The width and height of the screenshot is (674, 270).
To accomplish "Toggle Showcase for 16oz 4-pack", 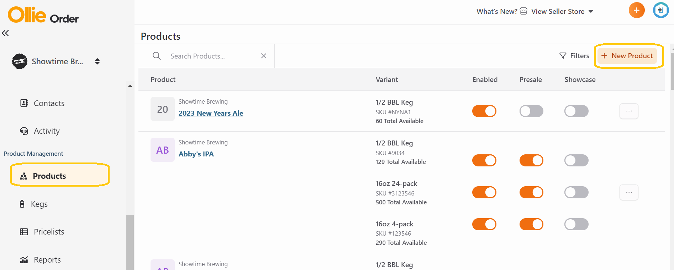I will tap(576, 224).
